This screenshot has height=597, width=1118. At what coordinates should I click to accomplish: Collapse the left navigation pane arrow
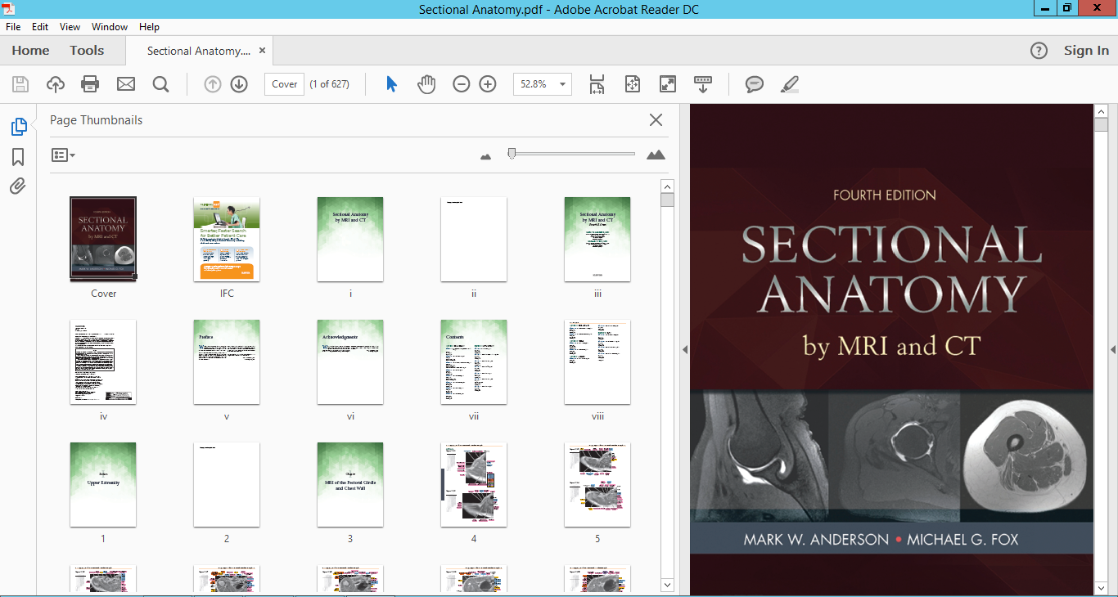tap(685, 349)
